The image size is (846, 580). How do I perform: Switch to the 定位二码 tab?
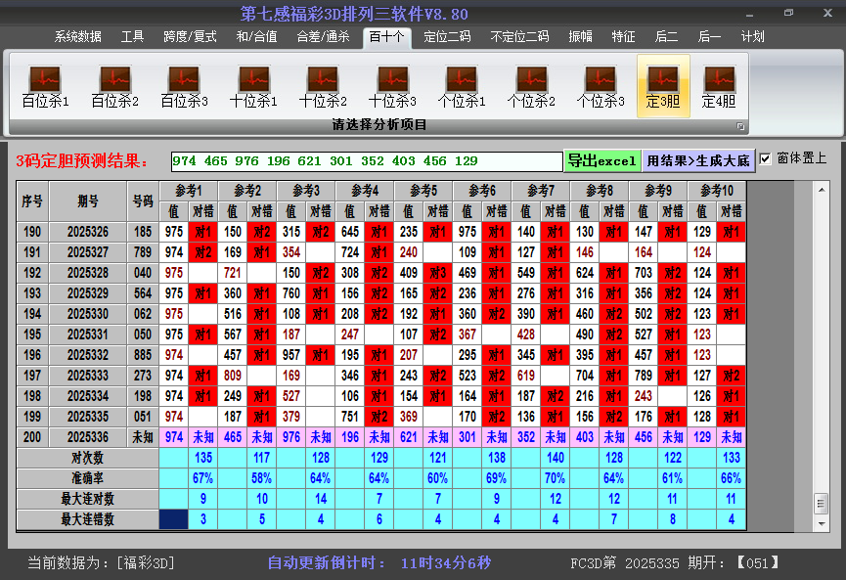[447, 37]
